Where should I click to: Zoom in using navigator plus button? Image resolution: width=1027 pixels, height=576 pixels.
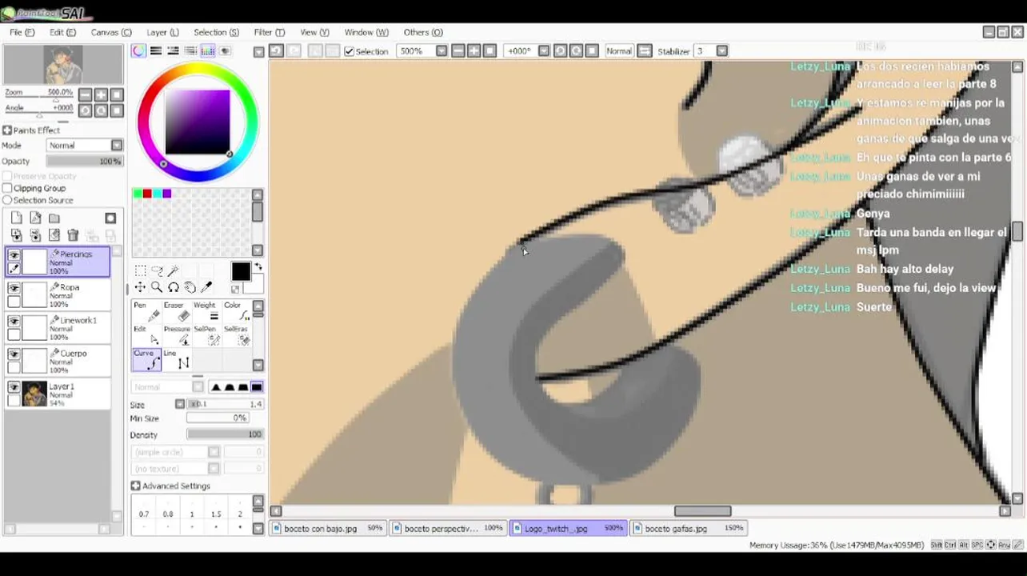coord(102,94)
